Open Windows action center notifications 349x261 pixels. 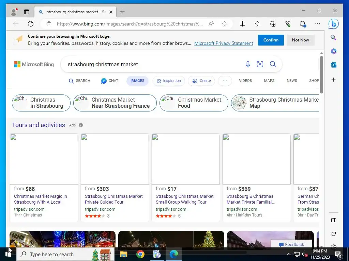(338, 255)
